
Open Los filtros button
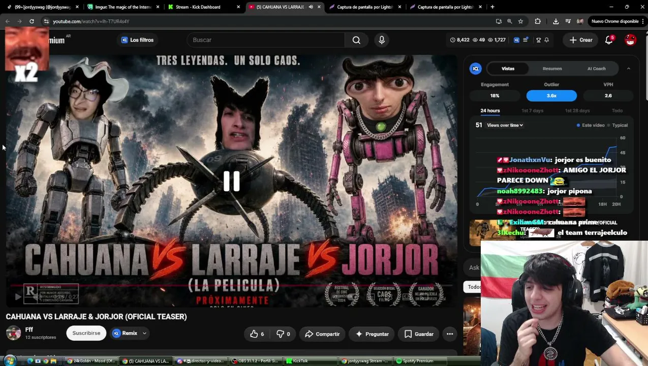[137, 40]
